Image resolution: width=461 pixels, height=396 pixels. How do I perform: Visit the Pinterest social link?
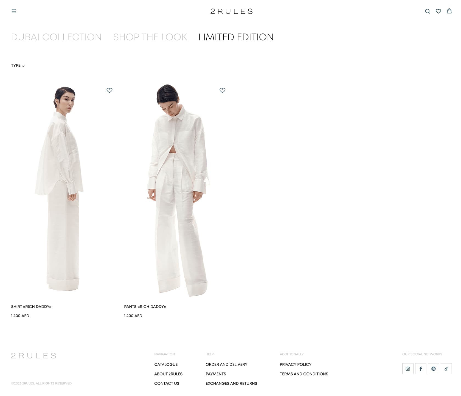[434, 369]
